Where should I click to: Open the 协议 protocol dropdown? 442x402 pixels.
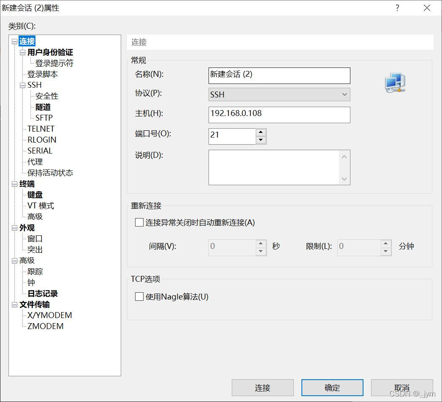[344, 94]
